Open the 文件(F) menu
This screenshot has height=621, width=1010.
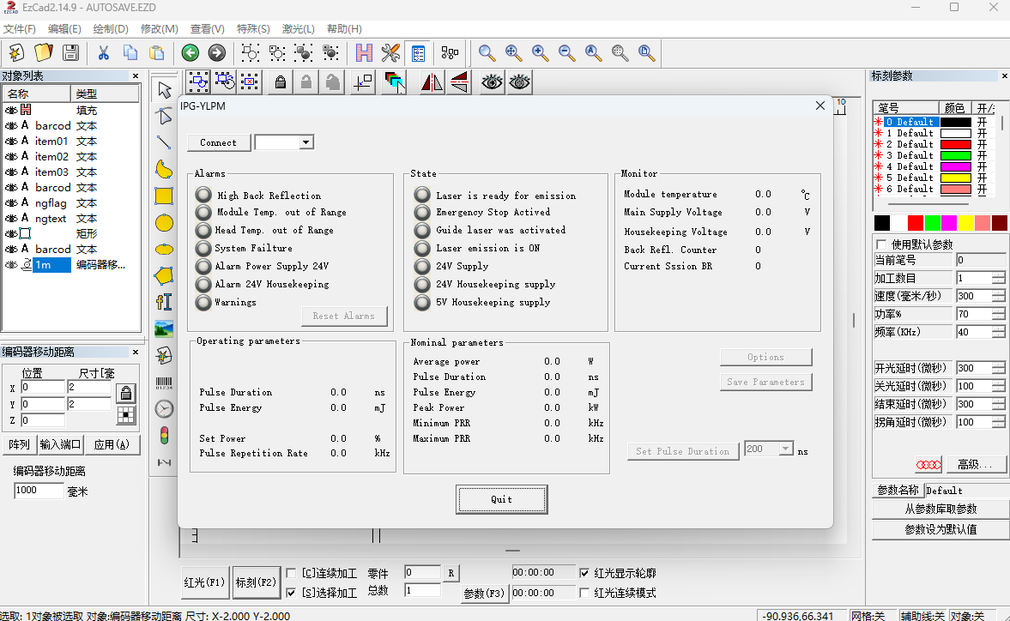(x=20, y=29)
